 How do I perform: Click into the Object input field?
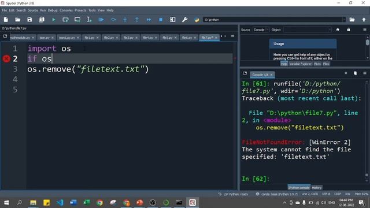coord(305,29)
